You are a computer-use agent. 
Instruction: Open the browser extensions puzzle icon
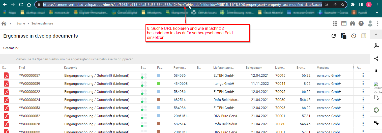(x=353, y=5)
